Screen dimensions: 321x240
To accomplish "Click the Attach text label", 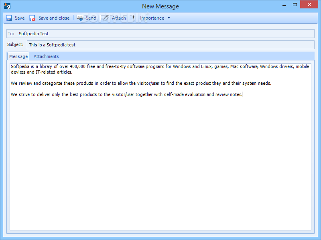I will tap(119, 18).
